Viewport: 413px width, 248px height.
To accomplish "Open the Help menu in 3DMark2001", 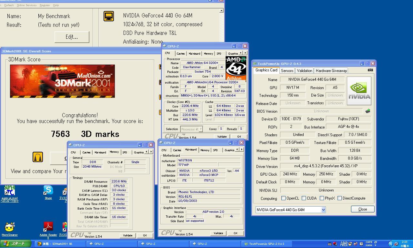I will 56,5.
